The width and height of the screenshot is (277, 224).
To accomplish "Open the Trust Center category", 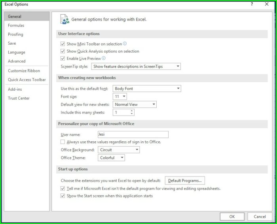I will [27, 98].
